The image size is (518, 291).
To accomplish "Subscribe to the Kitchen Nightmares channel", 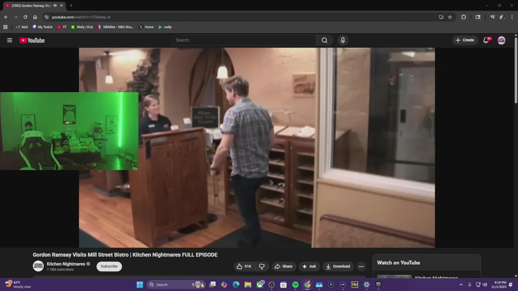I will 109,266.
